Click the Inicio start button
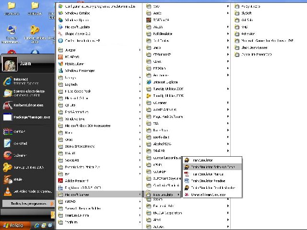Screen dimensions: 307x230 [x=13, y=225]
